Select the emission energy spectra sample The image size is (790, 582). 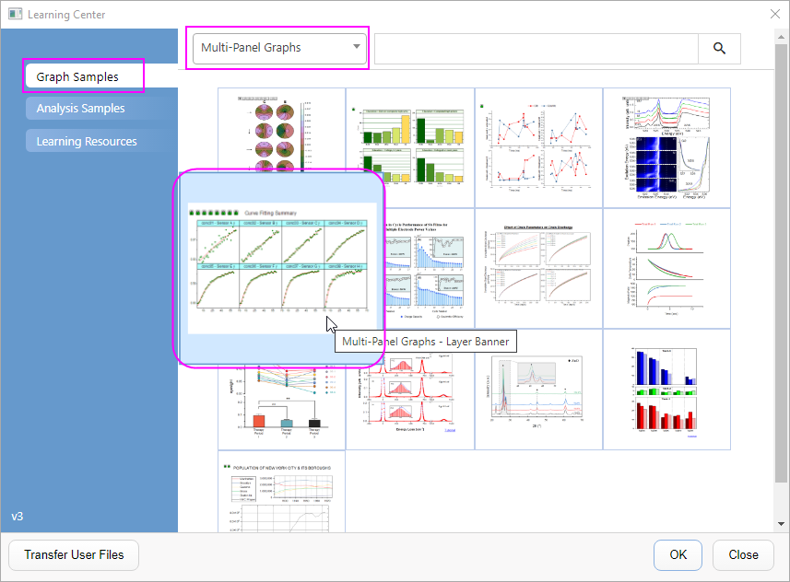pos(666,147)
